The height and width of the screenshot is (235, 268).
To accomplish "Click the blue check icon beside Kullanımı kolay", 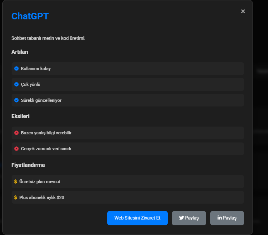I will 16,69.
